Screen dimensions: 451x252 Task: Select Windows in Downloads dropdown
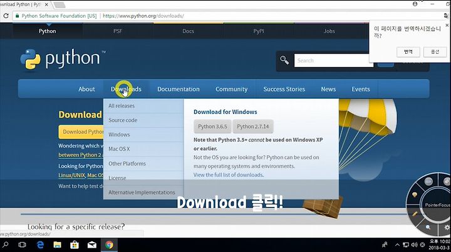click(x=143, y=134)
